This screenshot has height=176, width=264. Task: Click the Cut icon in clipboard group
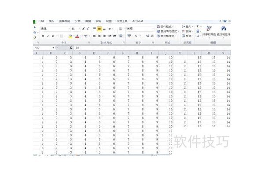pyautogui.click(x=35, y=27)
